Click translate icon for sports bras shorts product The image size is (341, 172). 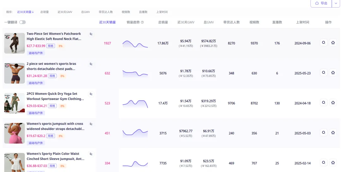point(91,64)
